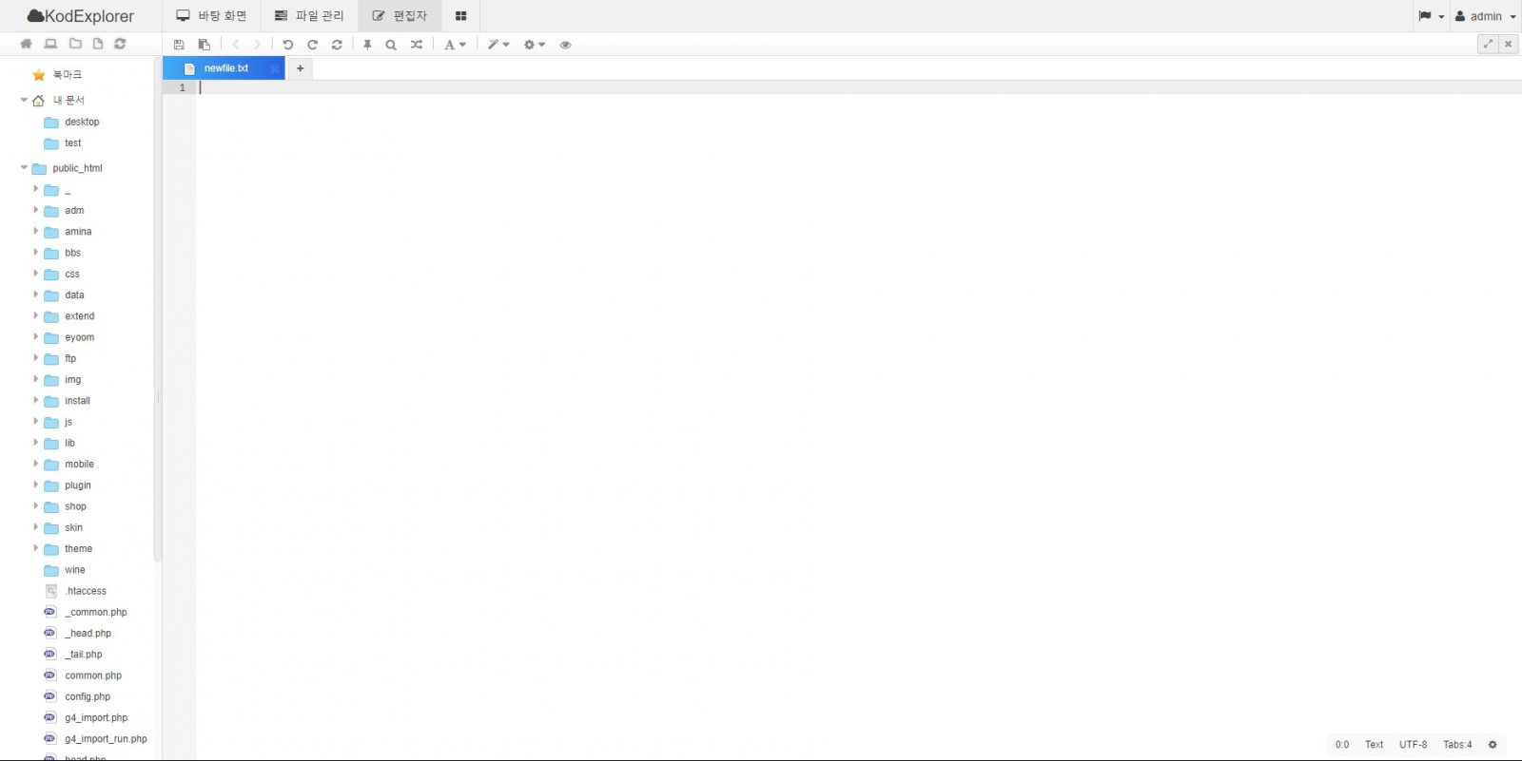Open search with magnifier icon
The image size is (1522, 761).
pyautogui.click(x=391, y=45)
